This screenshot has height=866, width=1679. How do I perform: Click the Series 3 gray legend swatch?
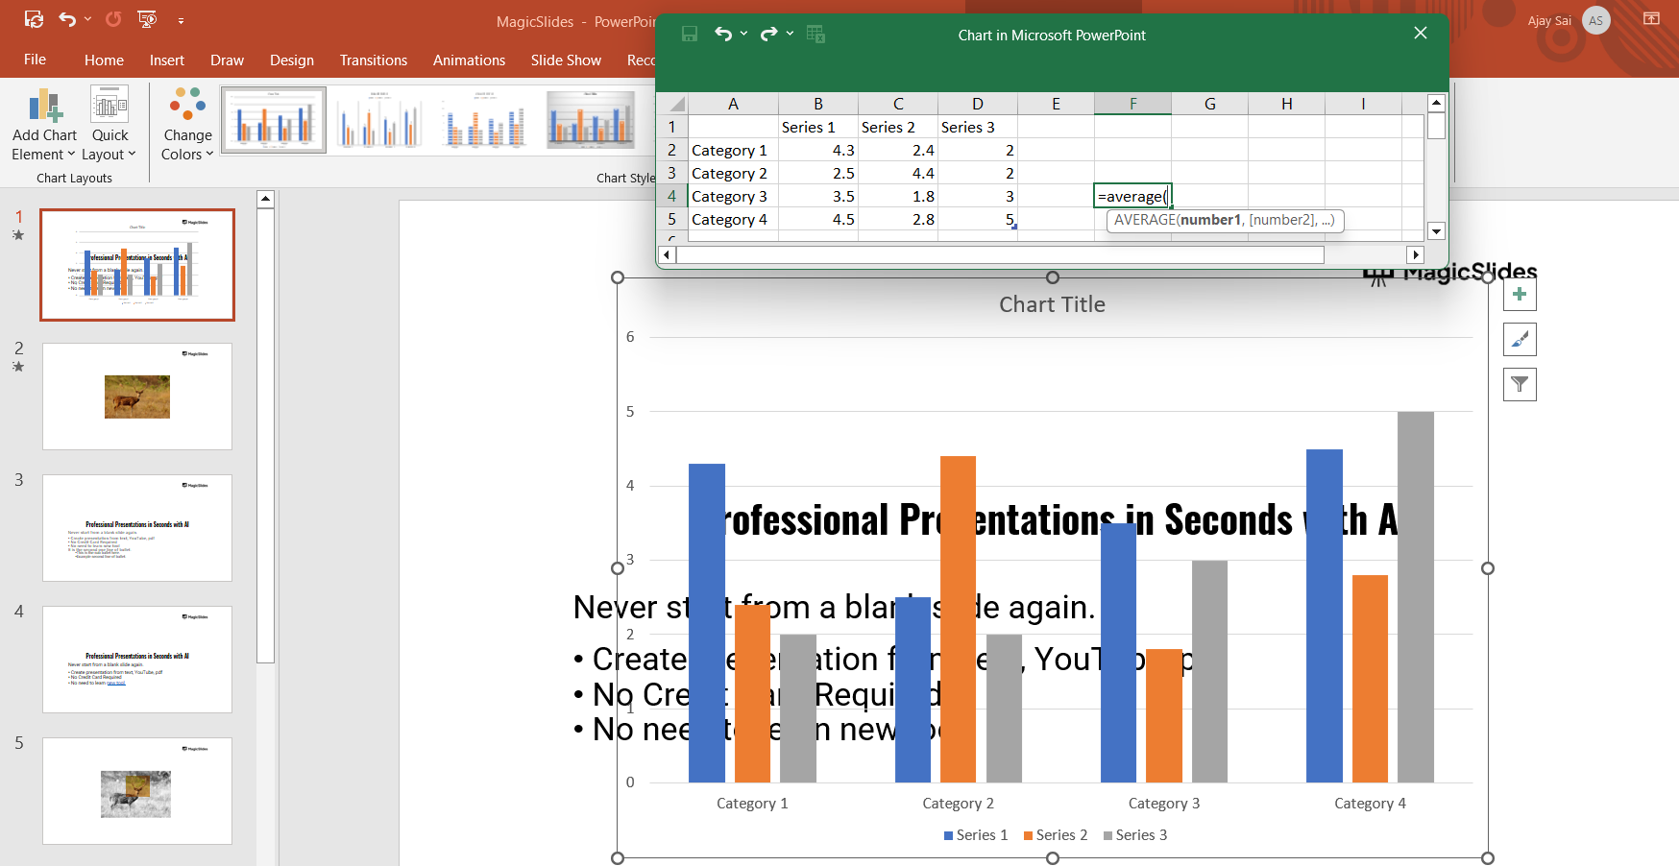click(x=1107, y=835)
